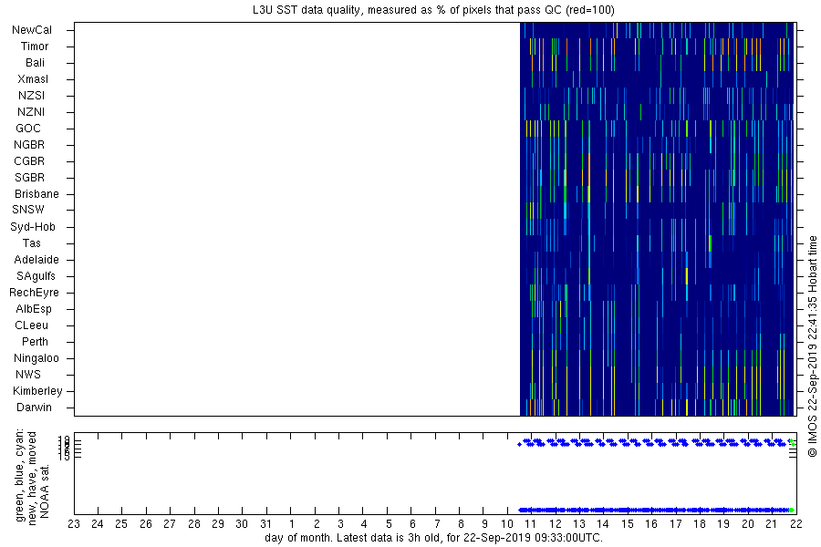This screenshot has height=547, width=821.
Task: Select the Ningaloo row label
Action: click(x=36, y=358)
